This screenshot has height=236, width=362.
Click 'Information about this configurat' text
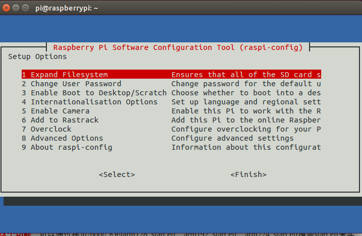(246, 147)
